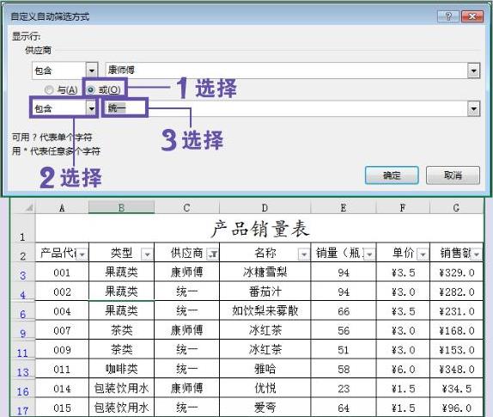Click the ¥6.0 unit price cell
This screenshot has width=493, height=417.
click(x=403, y=369)
